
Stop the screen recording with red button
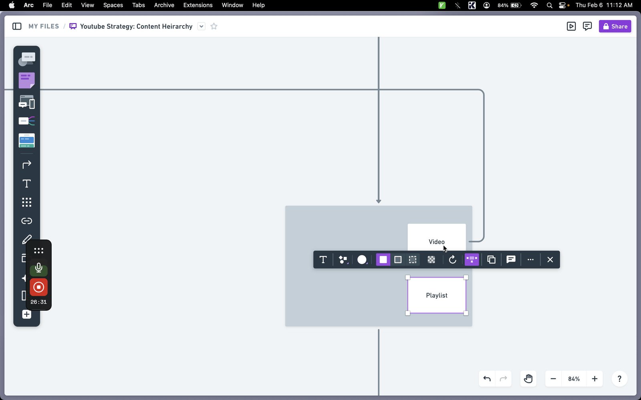click(x=38, y=287)
